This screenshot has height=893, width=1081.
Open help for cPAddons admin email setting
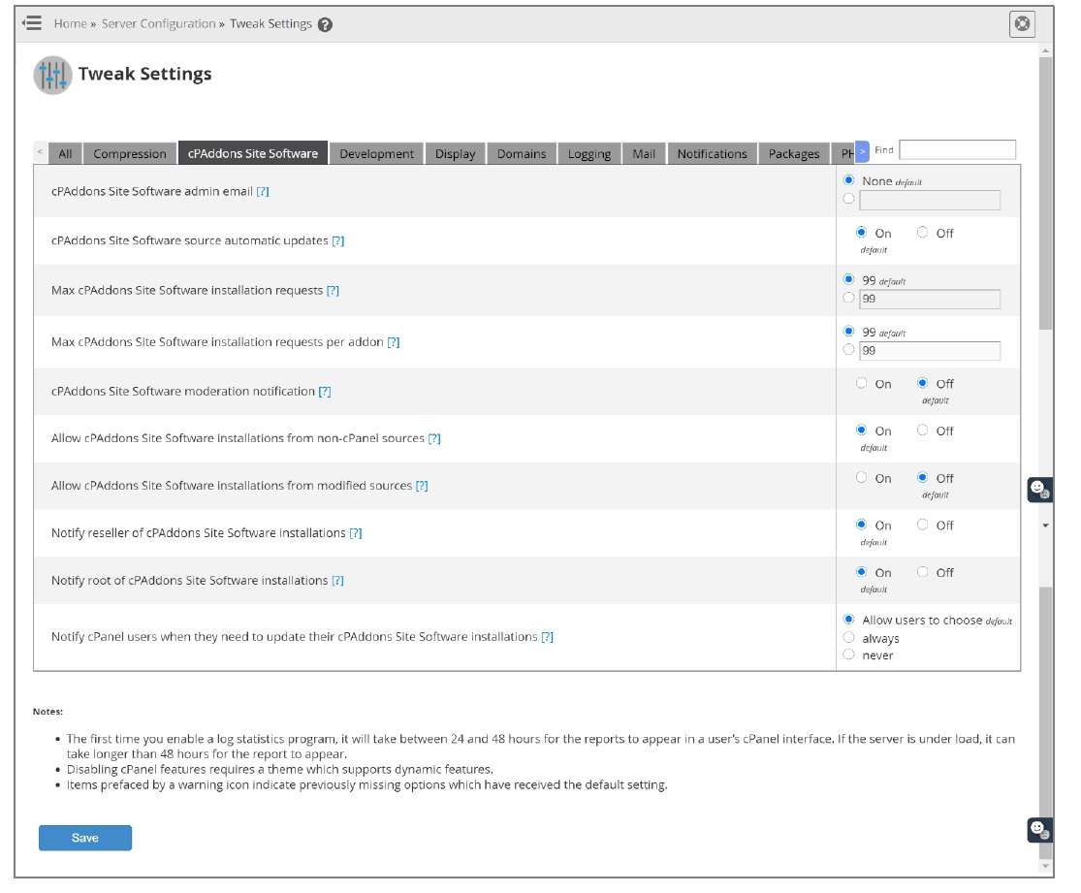pyautogui.click(x=263, y=192)
